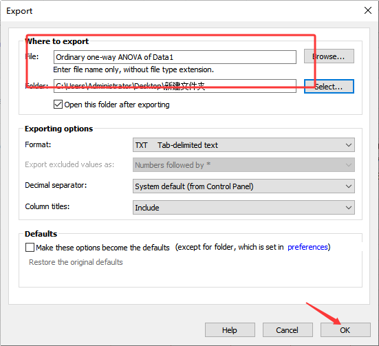Edit the Folder path input field

click(x=175, y=86)
